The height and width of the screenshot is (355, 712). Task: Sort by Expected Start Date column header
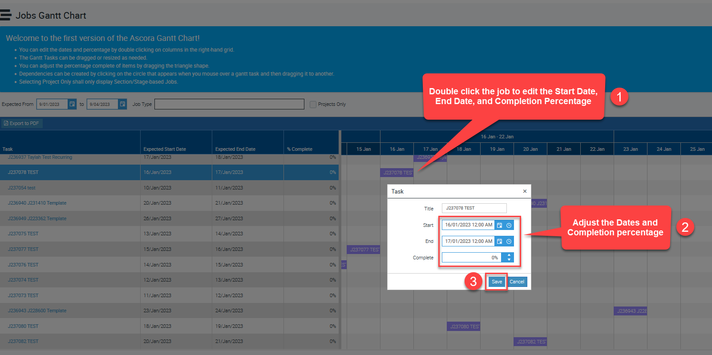[x=165, y=149]
